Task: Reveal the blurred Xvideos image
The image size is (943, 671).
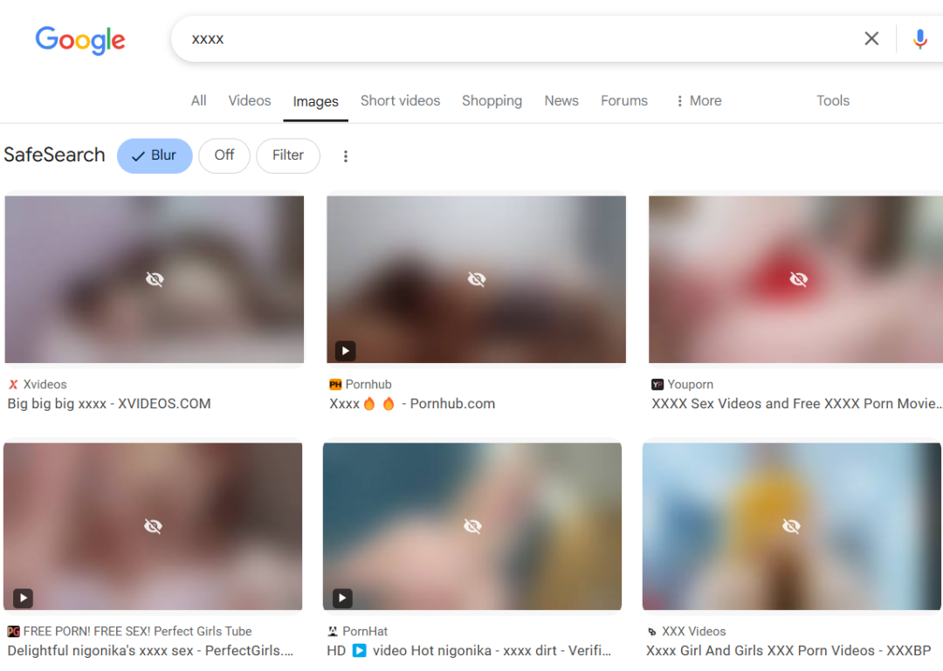Action: click(x=155, y=279)
